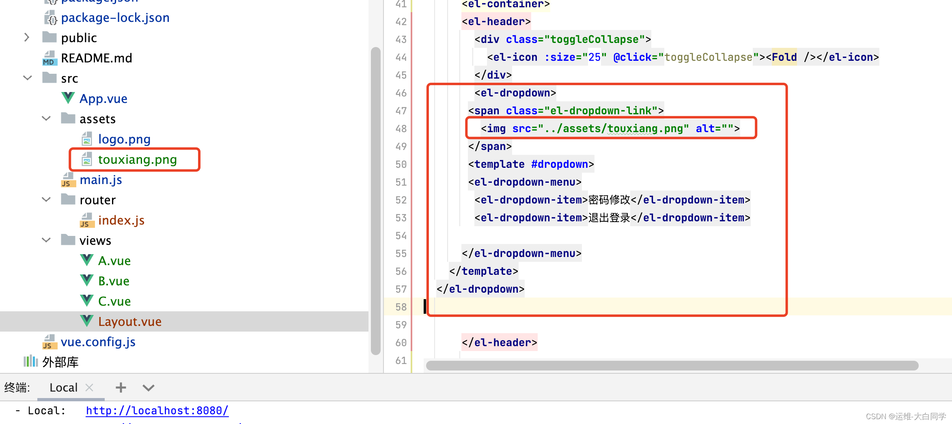Click the Layout.vue Vue file icon

(x=86, y=321)
